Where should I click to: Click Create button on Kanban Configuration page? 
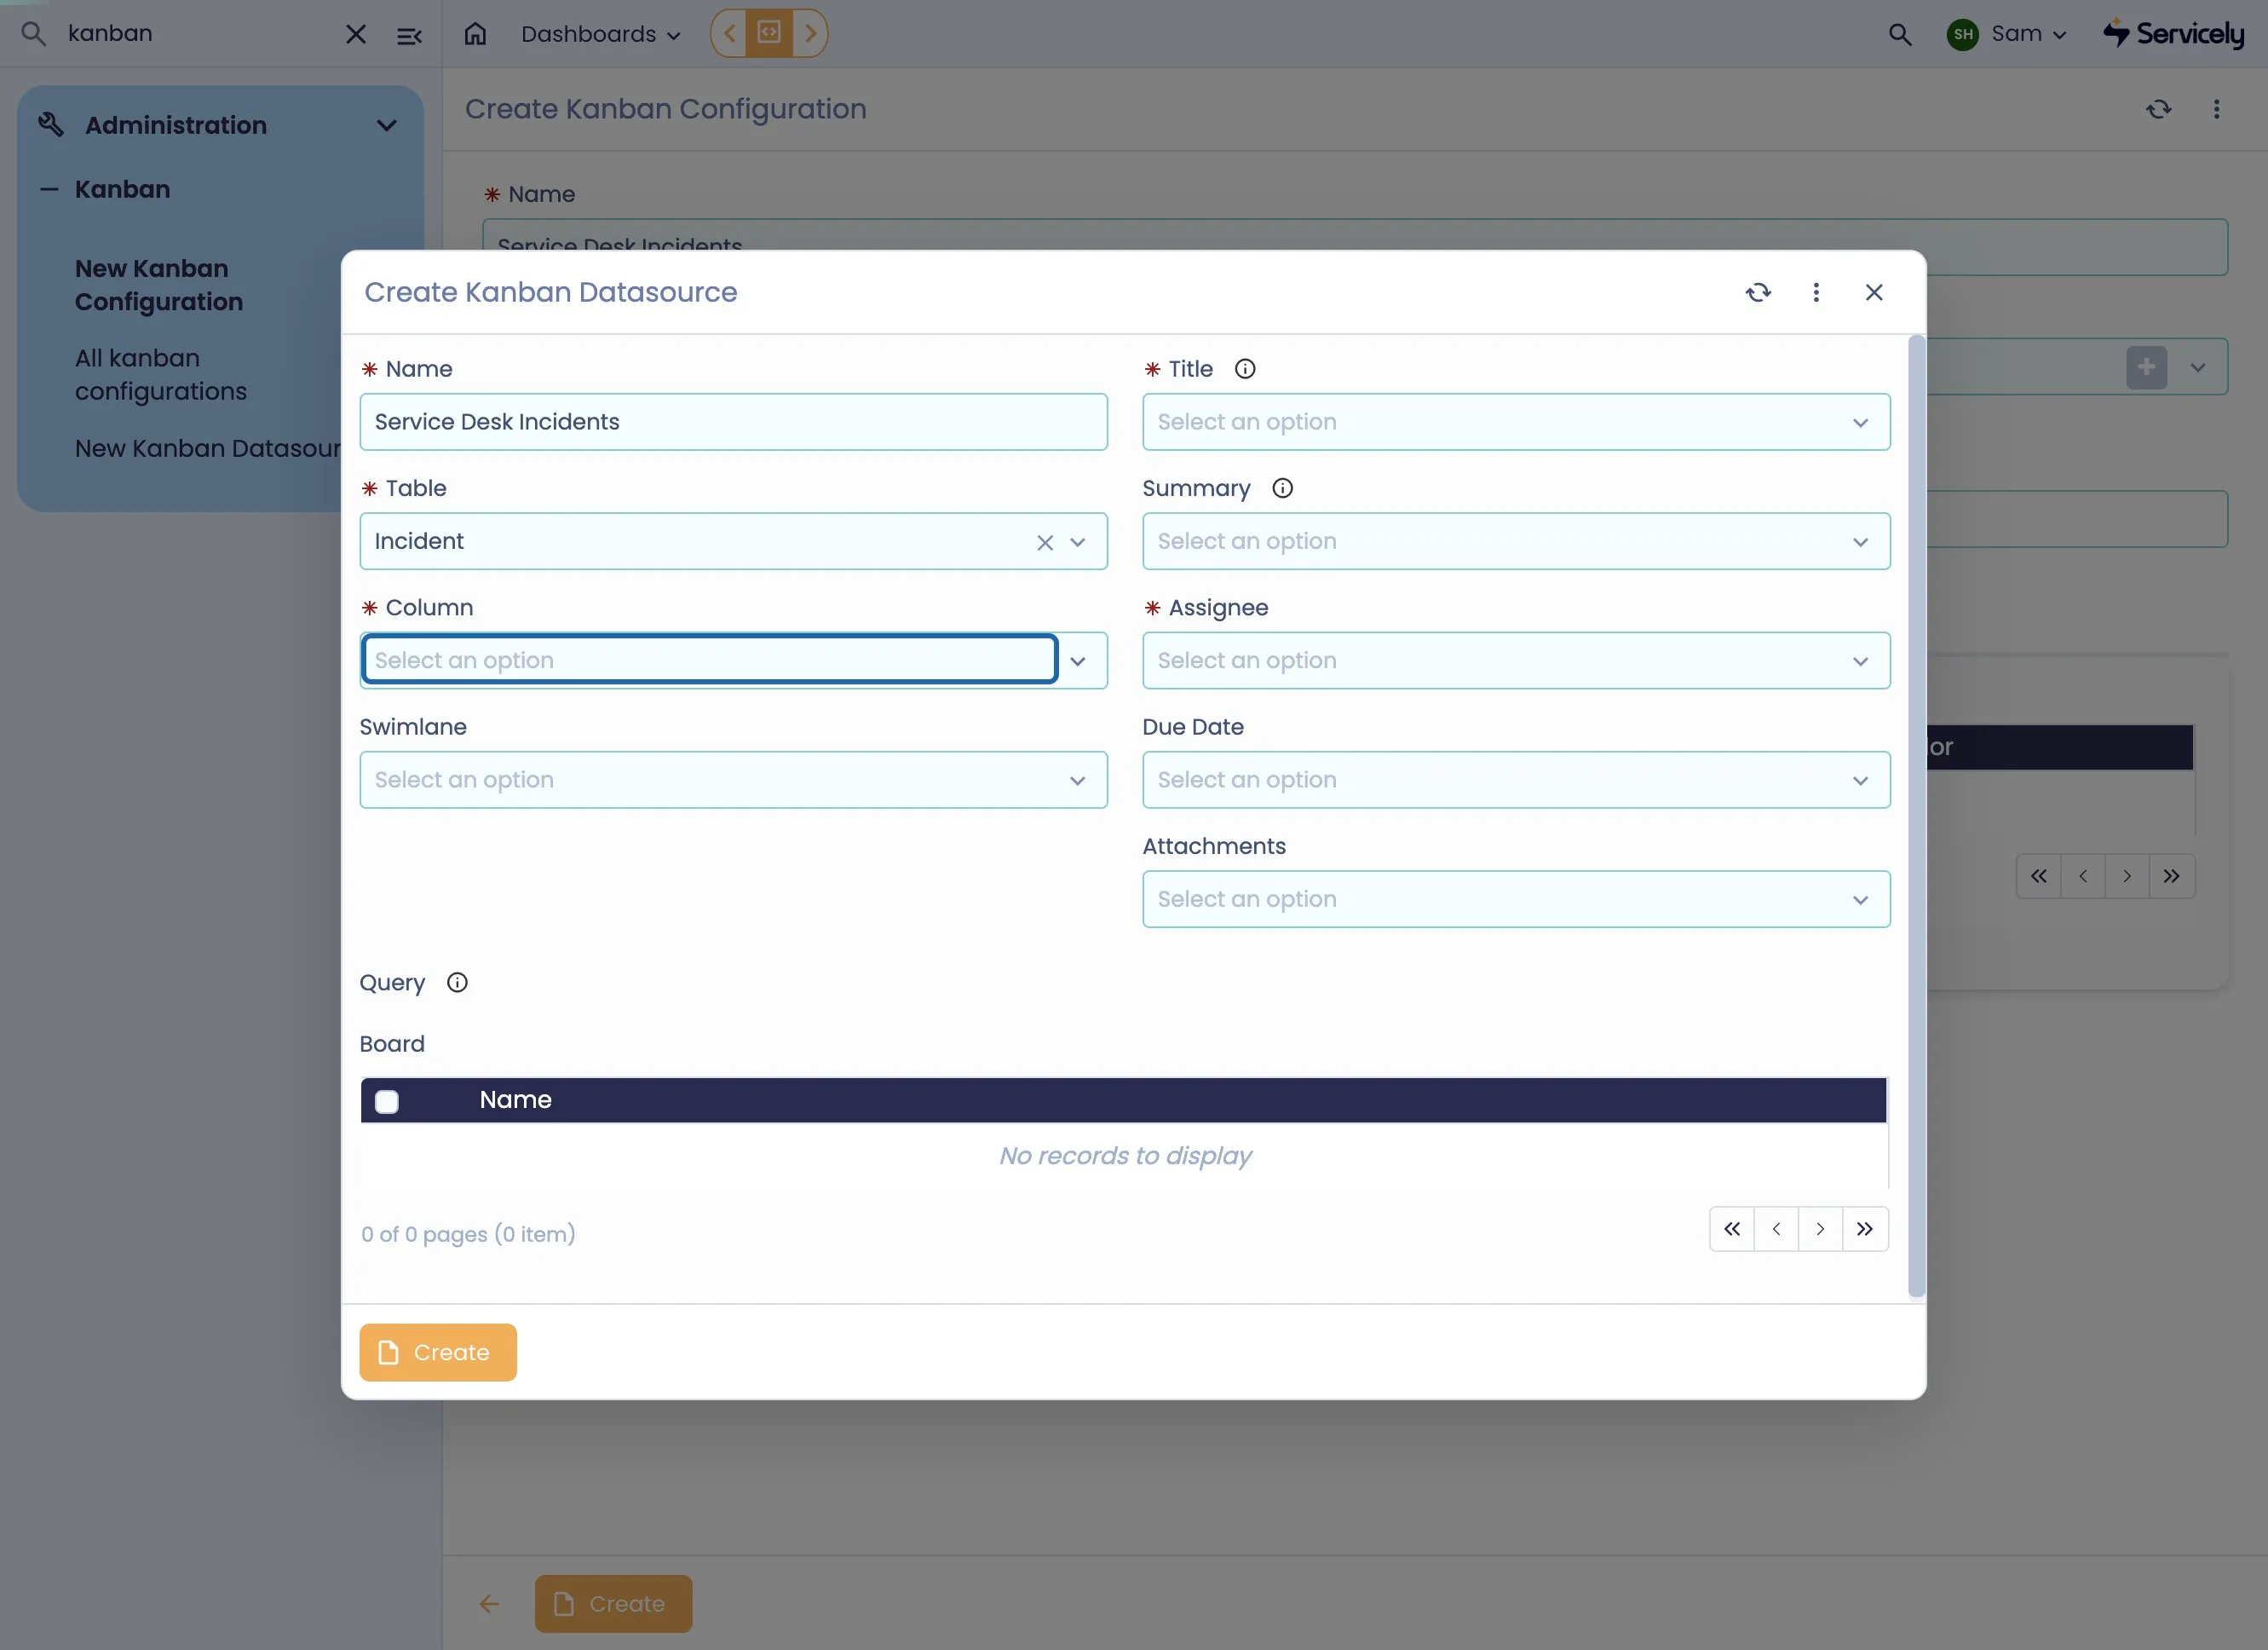click(x=613, y=1604)
